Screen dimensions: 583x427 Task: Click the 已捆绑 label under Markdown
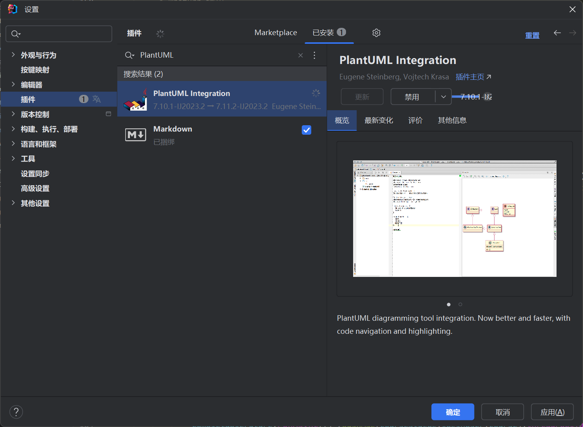[x=164, y=142]
